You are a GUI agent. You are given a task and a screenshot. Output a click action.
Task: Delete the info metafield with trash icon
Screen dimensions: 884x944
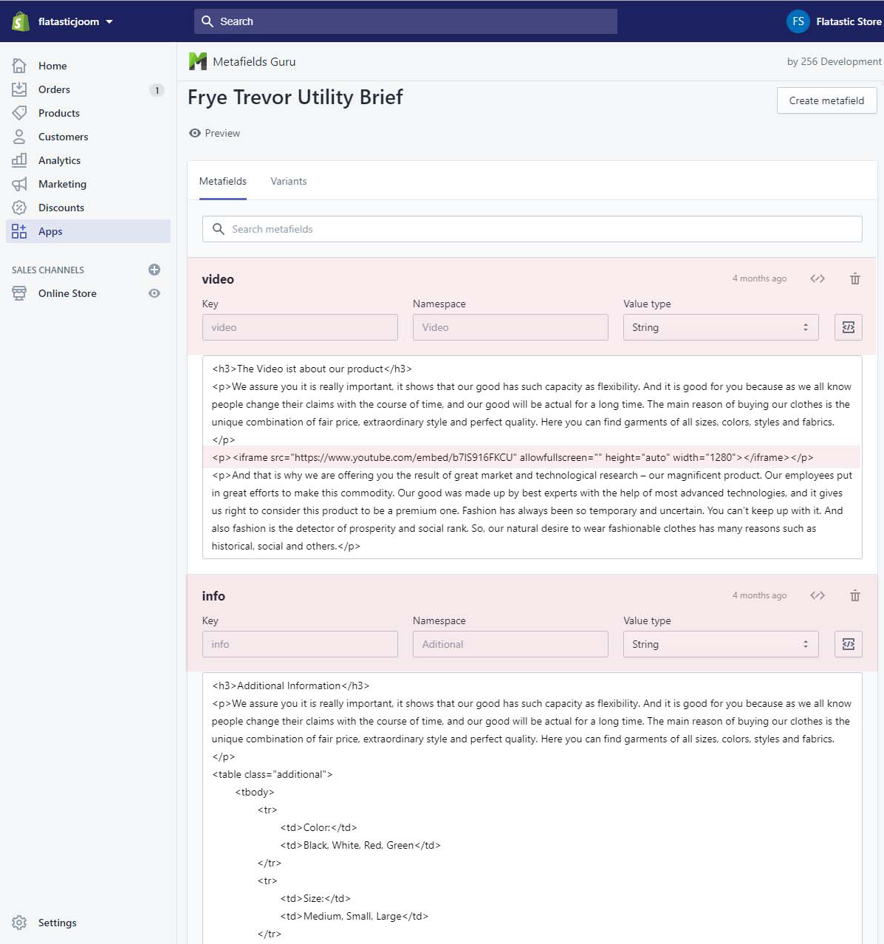click(x=854, y=595)
